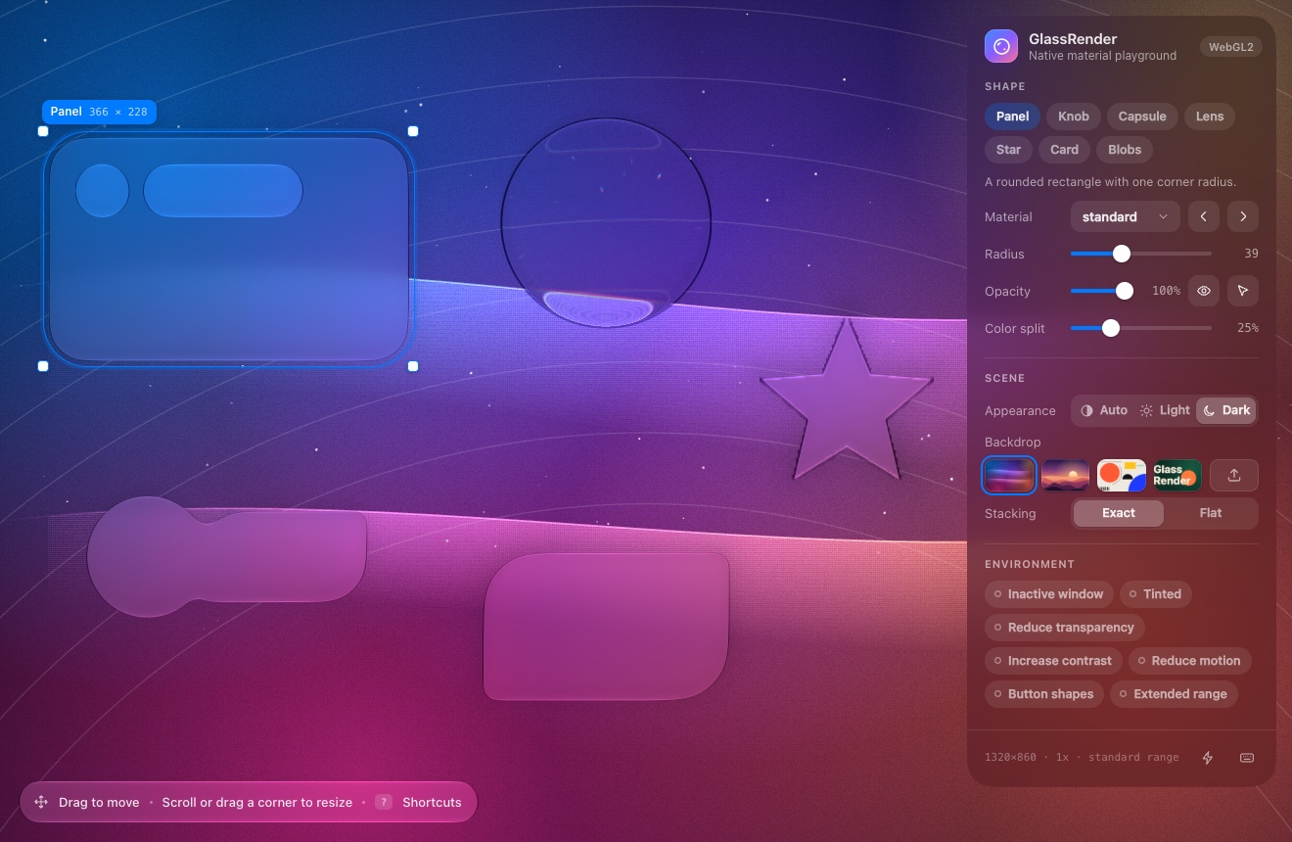Screen dimensions: 1292x842
Task: Toggle the eye visibility icon beside Opacity
Action: 1204,291
